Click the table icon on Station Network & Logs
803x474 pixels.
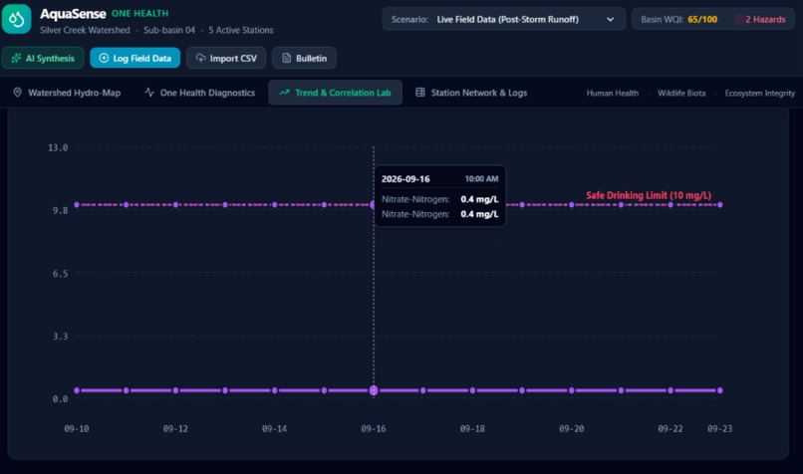420,93
